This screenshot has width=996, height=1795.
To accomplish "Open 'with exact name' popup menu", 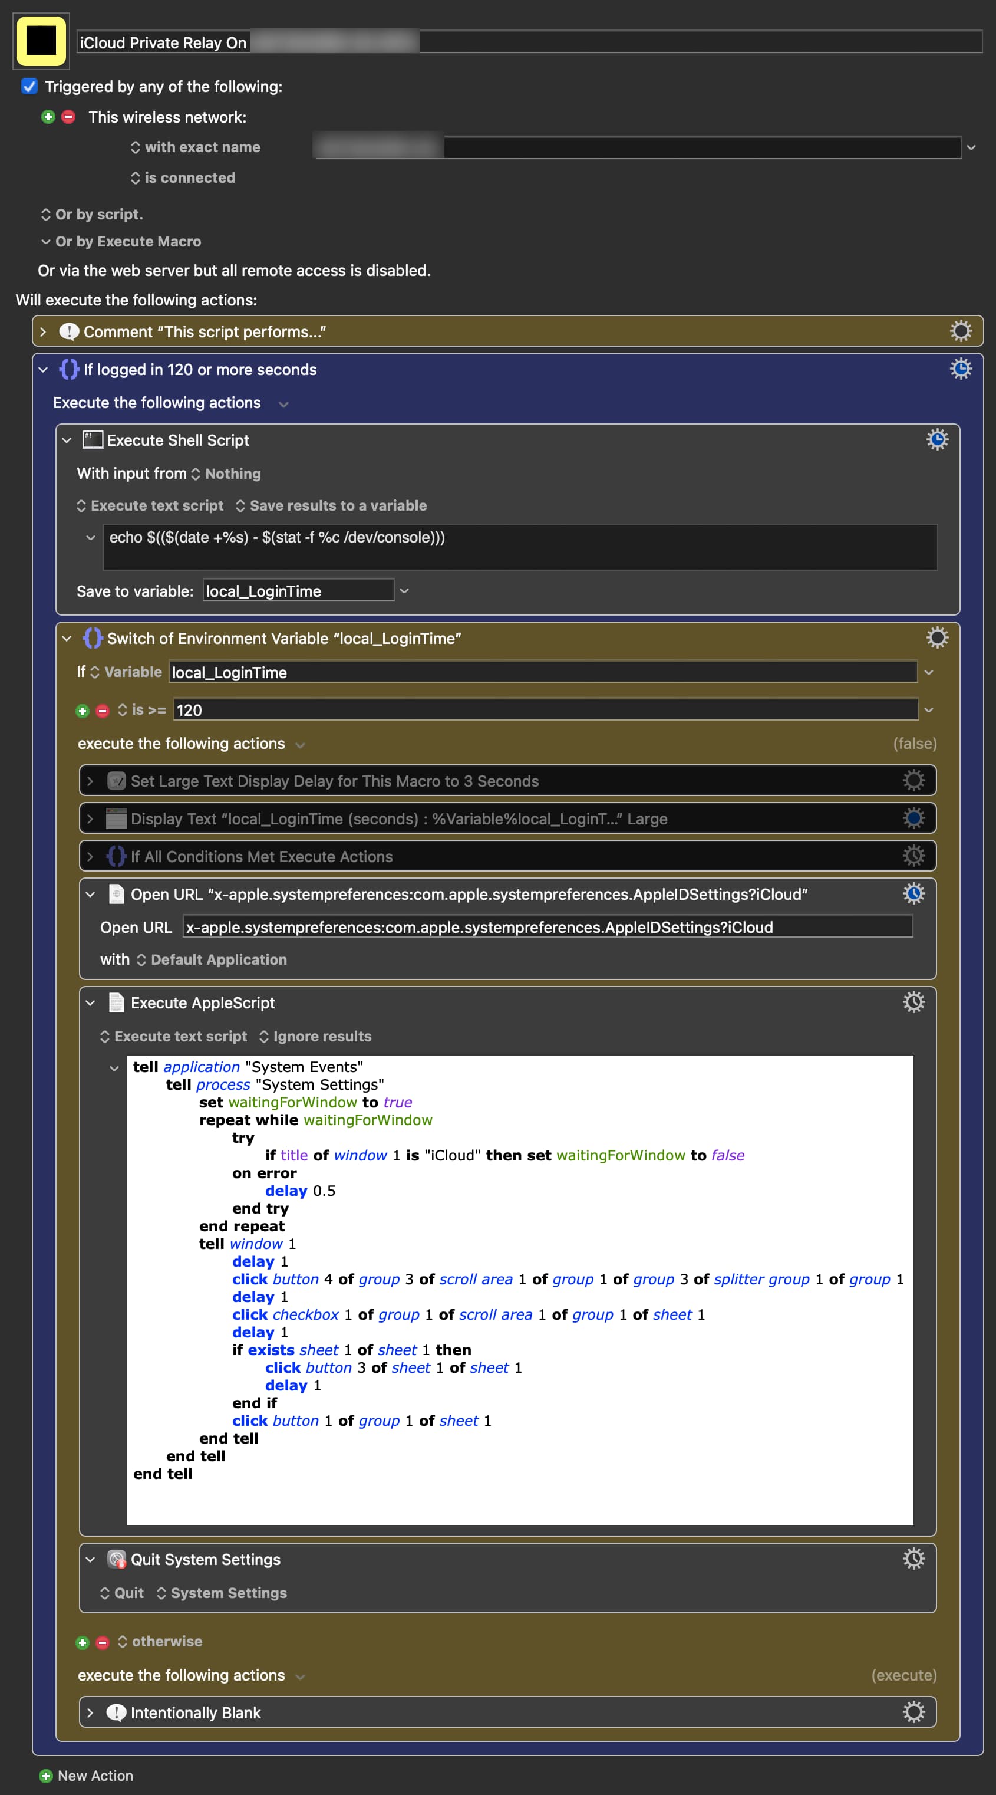I will click(x=196, y=147).
